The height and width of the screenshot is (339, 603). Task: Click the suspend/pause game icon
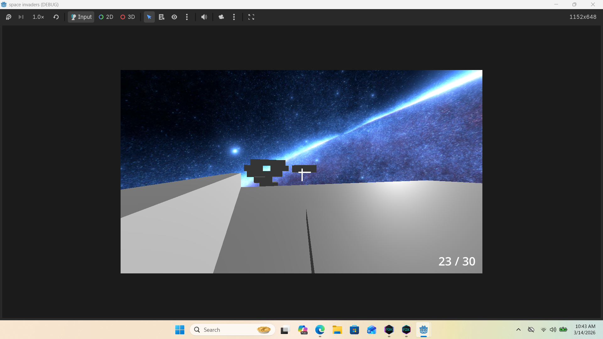pos(8,17)
